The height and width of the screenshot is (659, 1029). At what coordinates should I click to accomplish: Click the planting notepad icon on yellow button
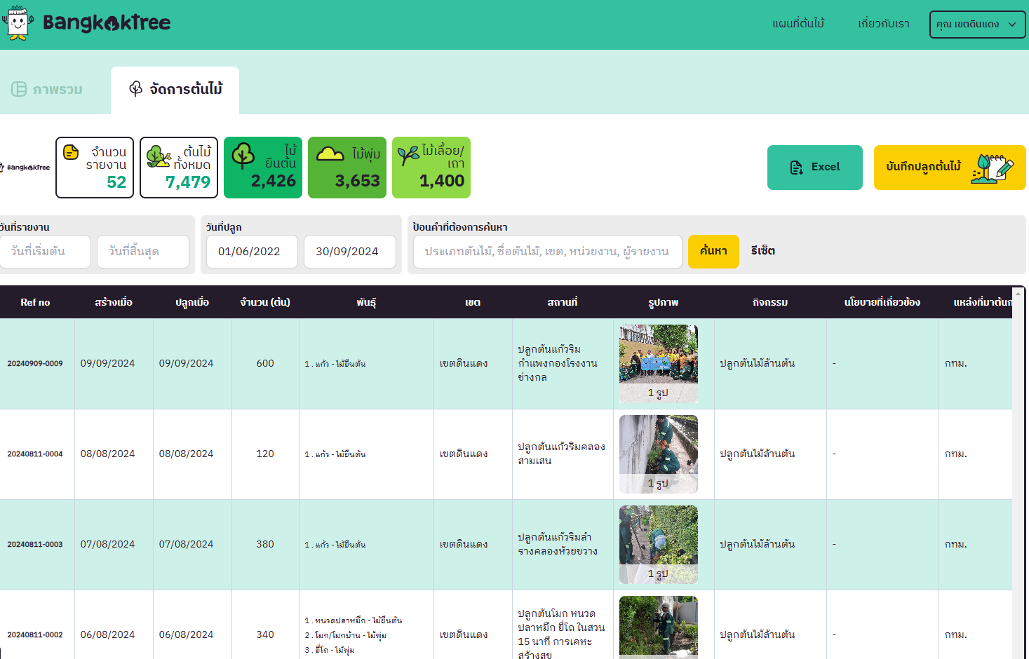point(992,168)
